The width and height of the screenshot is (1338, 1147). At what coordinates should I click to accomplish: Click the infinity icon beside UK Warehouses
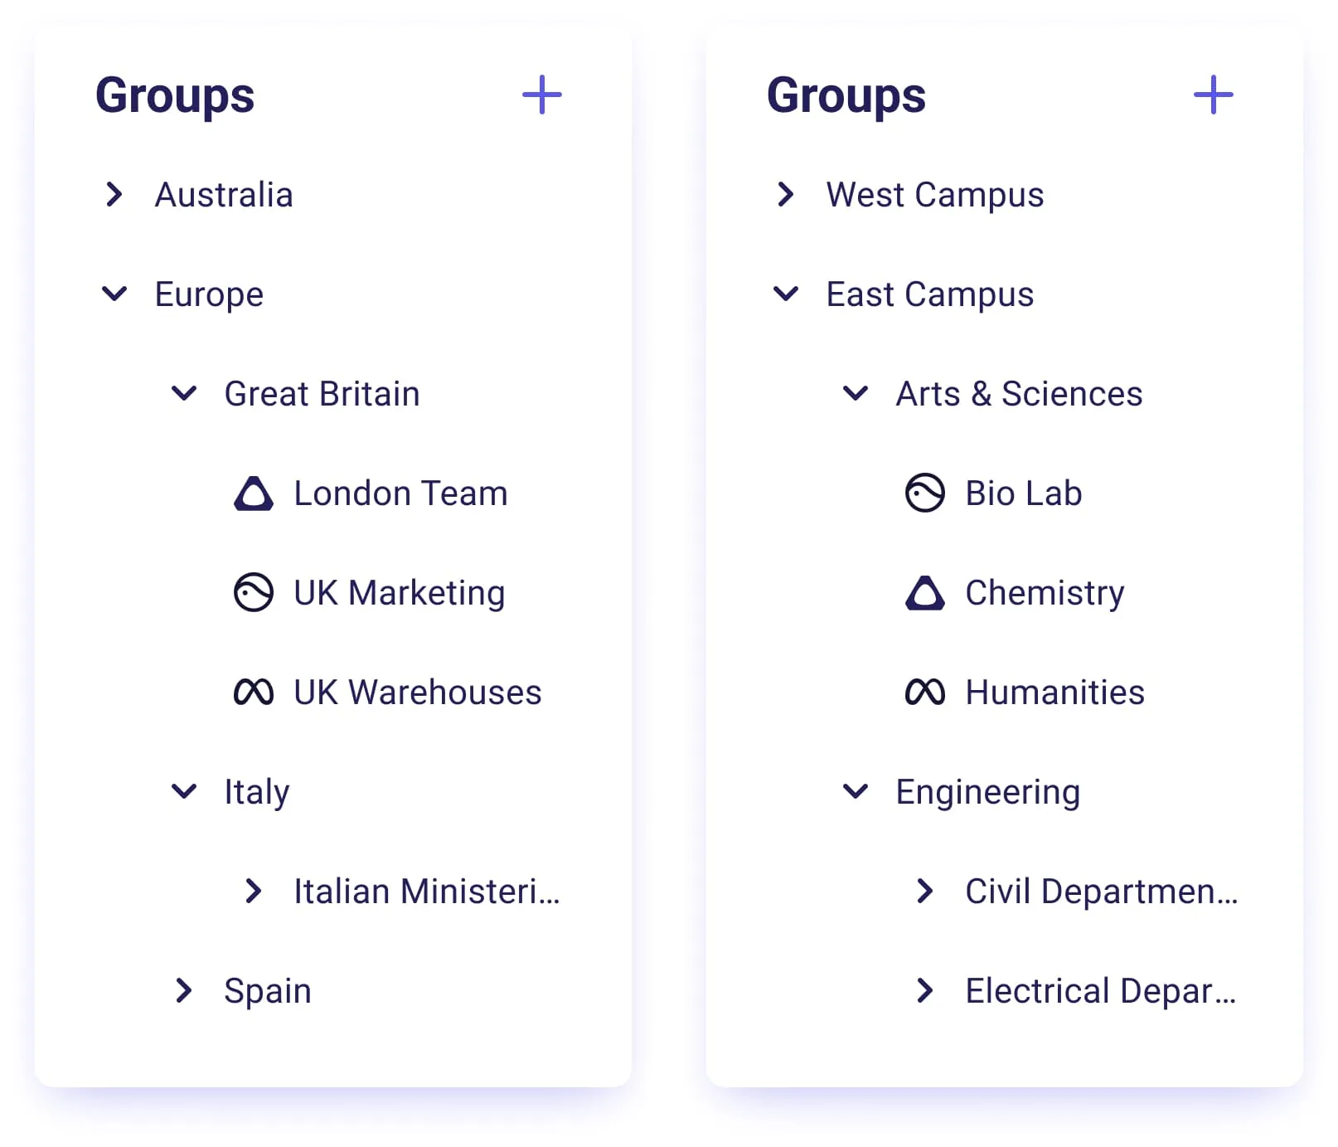(x=254, y=692)
